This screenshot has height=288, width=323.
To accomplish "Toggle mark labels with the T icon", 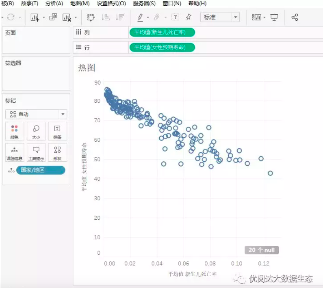I will pyautogui.click(x=175, y=17).
